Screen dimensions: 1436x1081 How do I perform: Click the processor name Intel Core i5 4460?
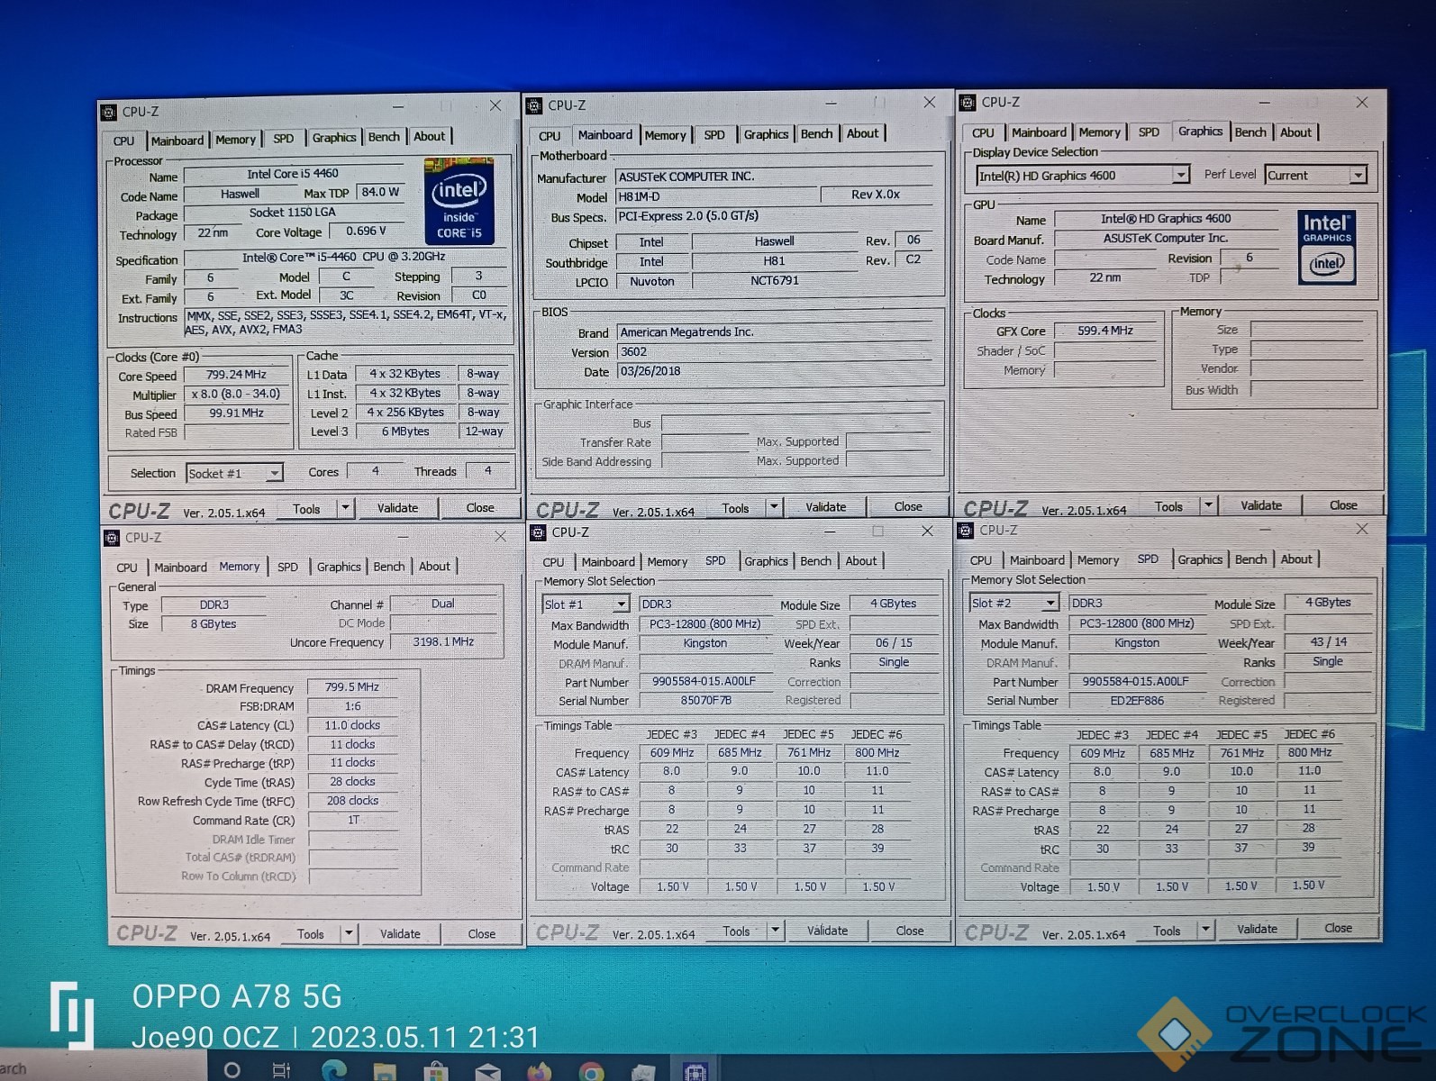point(293,174)
